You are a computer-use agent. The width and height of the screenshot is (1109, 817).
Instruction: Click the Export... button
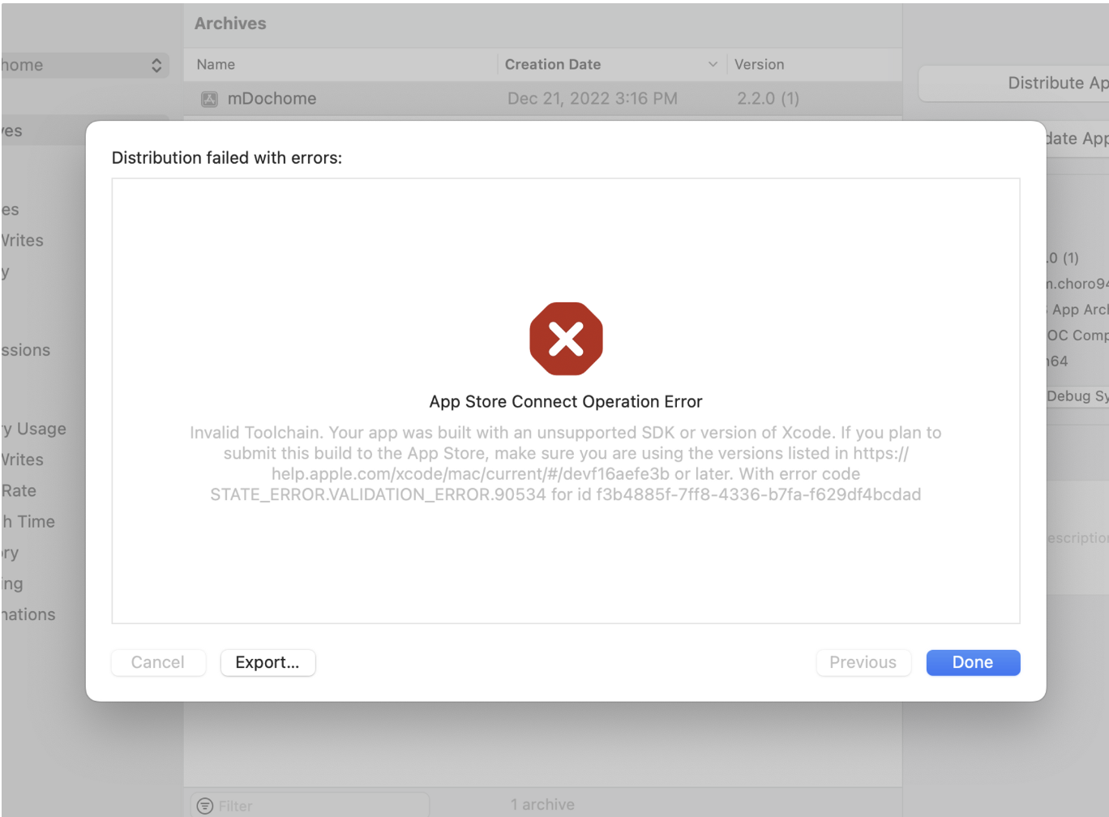pyautogui.click(x=268, y=662)
